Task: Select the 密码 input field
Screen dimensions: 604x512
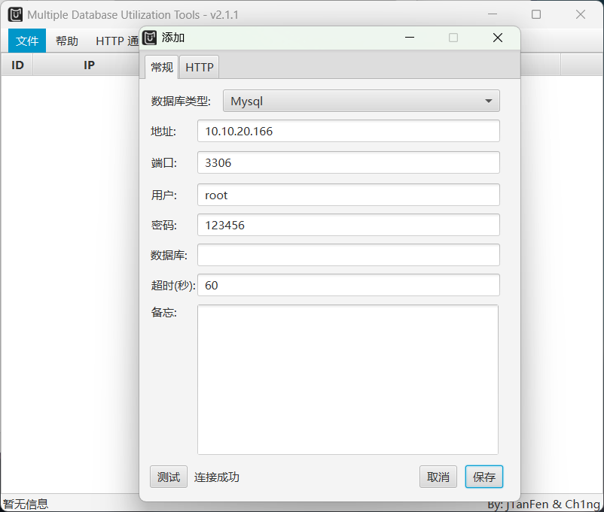Action: click(348, 225)
